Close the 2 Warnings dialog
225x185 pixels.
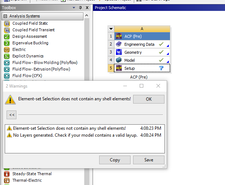(x=158, y=86)
